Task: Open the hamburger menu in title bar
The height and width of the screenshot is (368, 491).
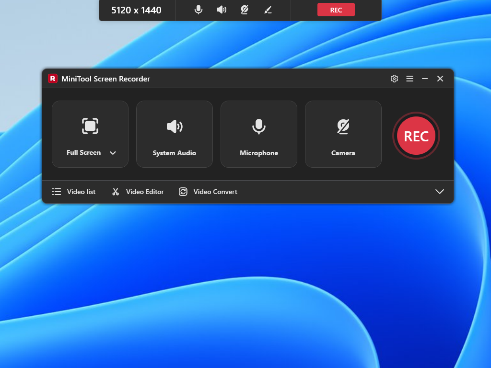Action: coord(409,79)
